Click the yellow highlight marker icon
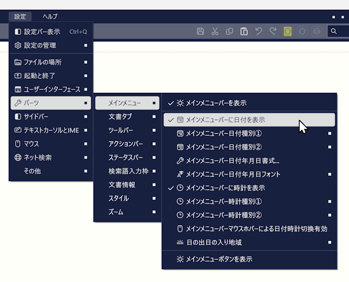Image resolution: width=349 pixels, height=282 pixels. click(287, 31)
